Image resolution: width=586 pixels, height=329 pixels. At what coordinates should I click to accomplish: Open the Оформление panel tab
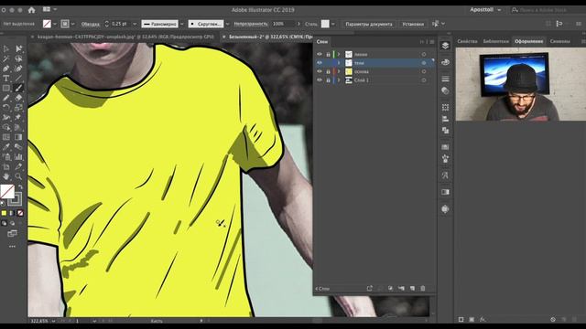[529, 41]
